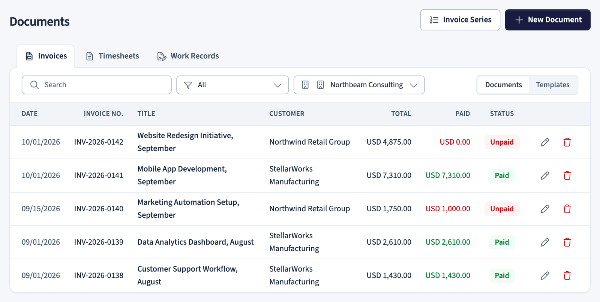The height and width of the screenshot is (302, 600).
Task: Click the PAID column header
Action: (463, 114)
